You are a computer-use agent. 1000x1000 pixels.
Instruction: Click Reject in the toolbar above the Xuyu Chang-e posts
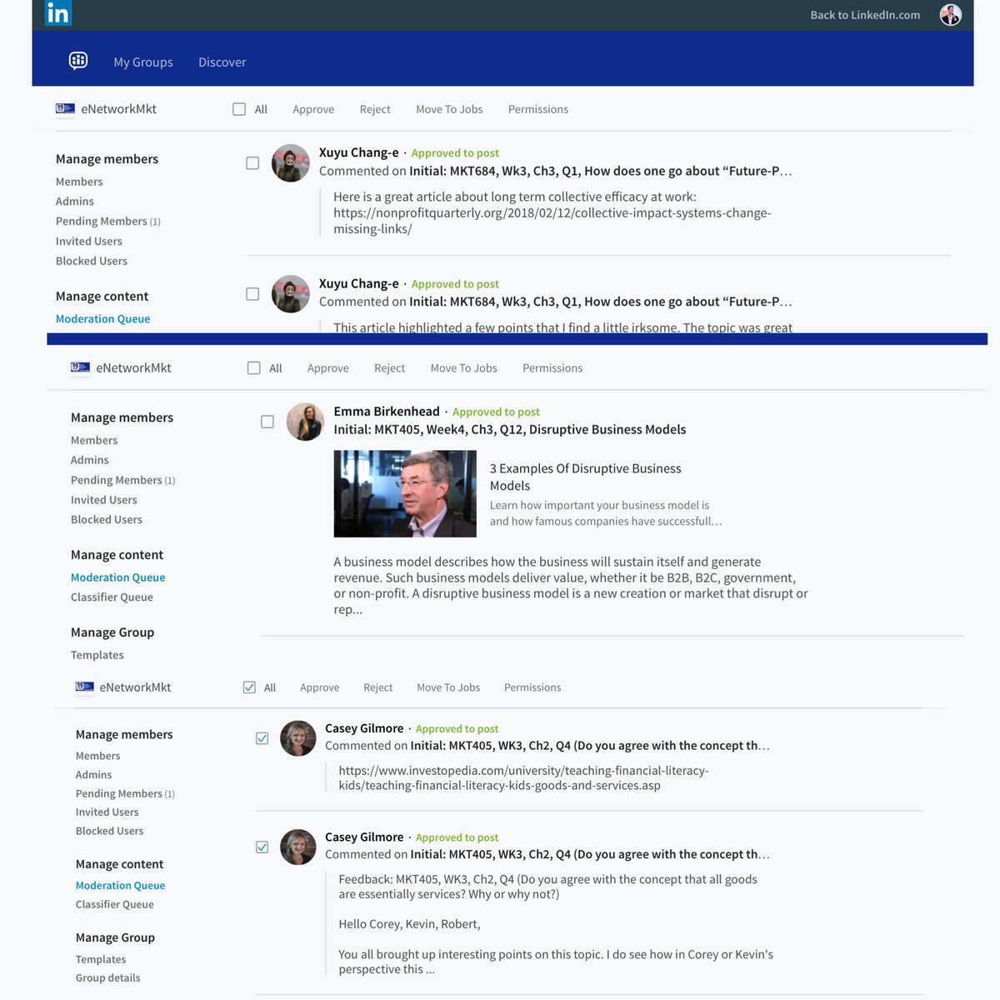(x=375, y=109)
